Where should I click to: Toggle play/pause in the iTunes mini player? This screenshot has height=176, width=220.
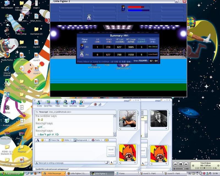(181, 164)
